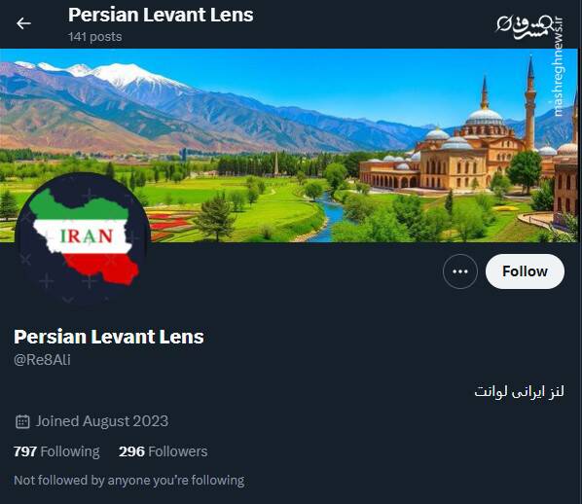This screenshot has width=582, height=504.
Task: Click the Joined August 2023 text
Action: click(102, 421)
